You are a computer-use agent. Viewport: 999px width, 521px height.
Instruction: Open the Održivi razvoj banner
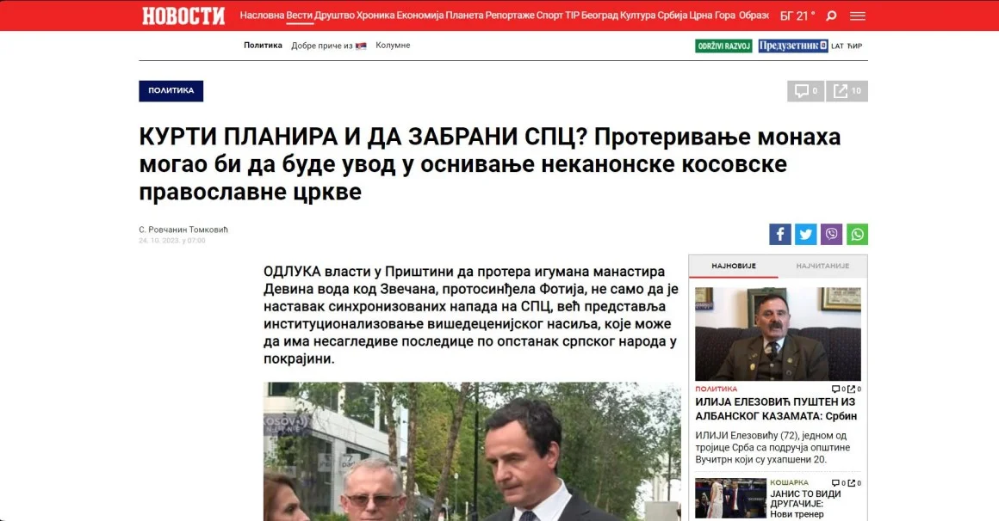point(723,46)
